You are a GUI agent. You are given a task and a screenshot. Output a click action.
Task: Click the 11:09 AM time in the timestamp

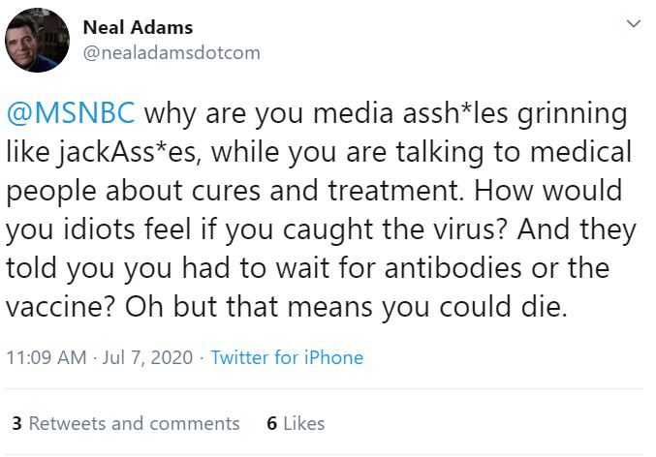(x=46, y=357)
